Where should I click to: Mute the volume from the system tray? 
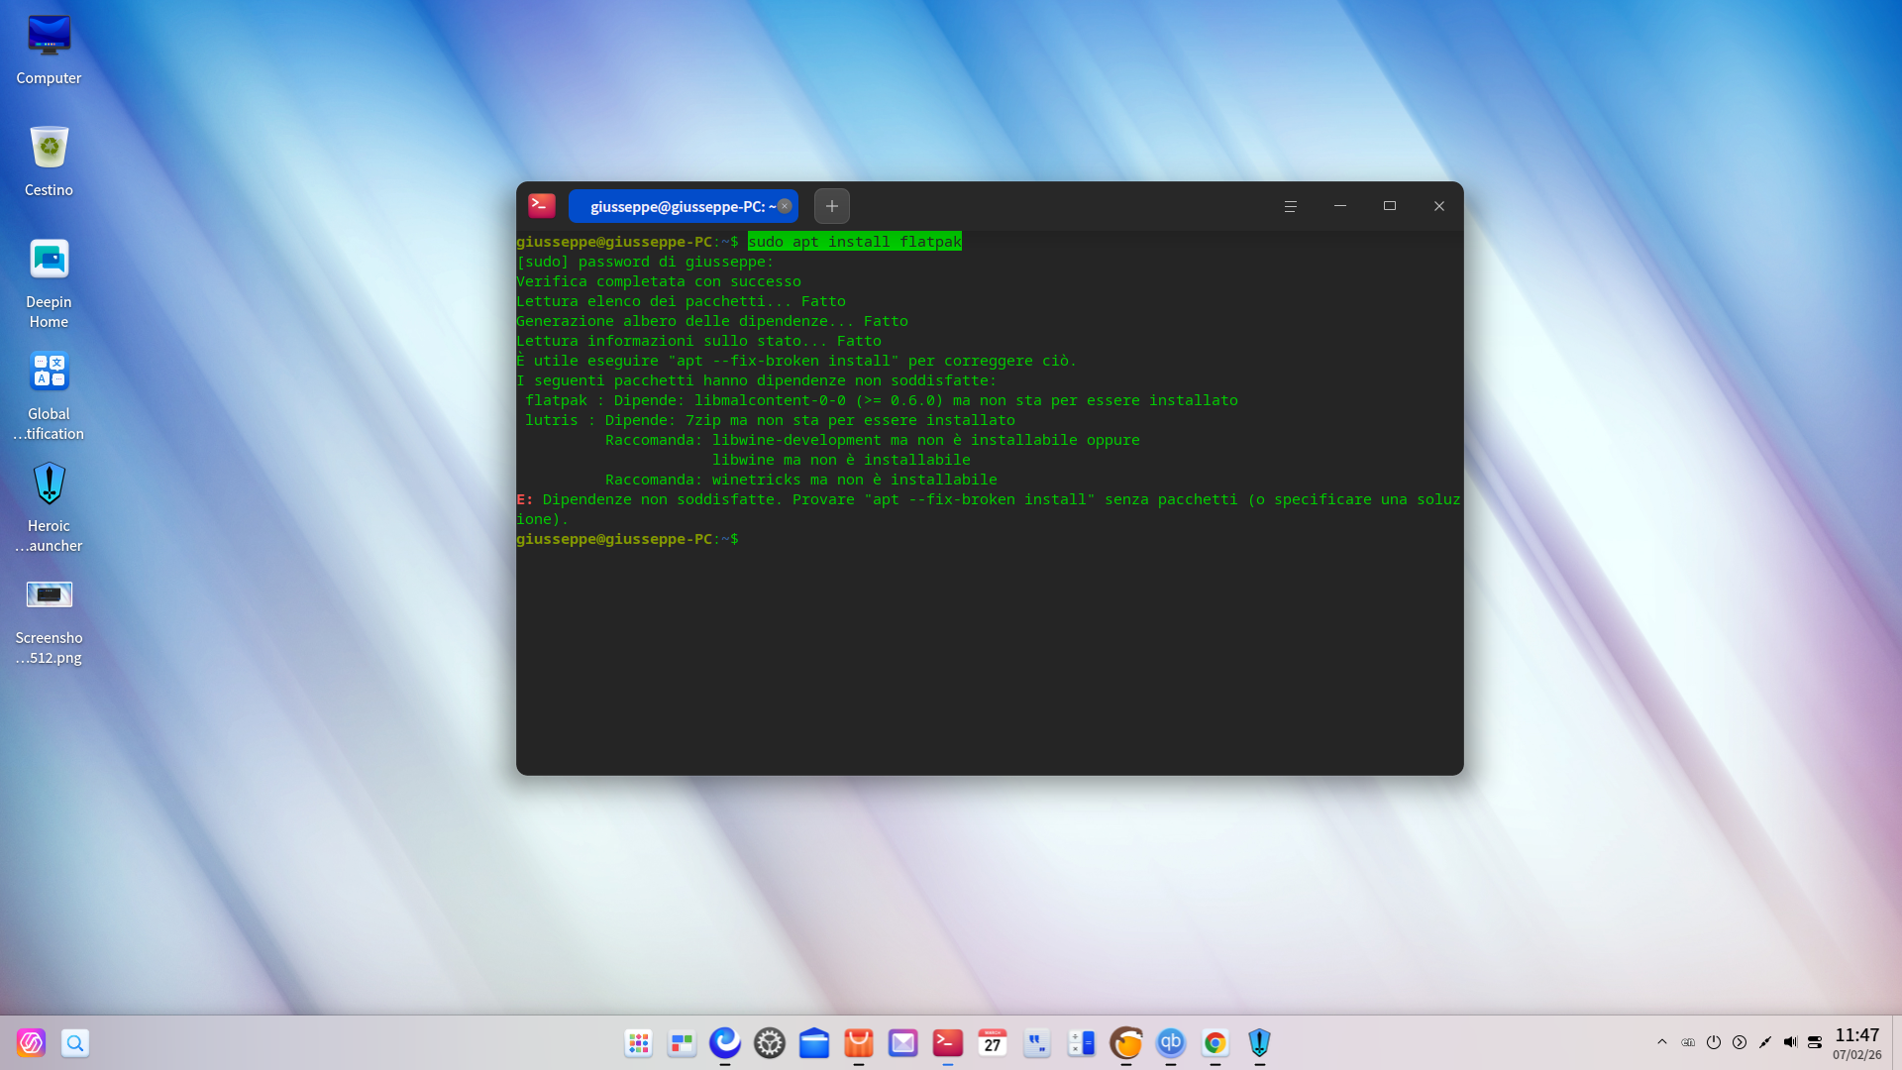click(x=1791, y=1042)
